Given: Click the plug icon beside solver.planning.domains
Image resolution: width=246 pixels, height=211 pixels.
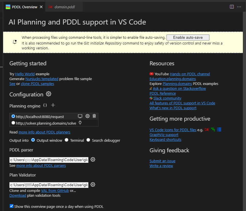Looking at the screenshot, I should [80, 123].
